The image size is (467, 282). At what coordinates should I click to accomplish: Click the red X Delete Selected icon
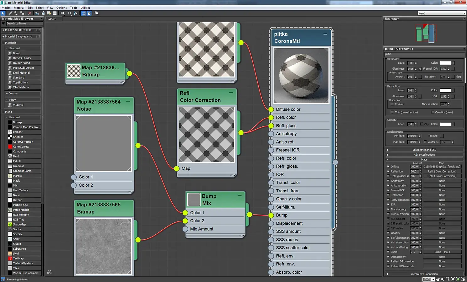[30, 13]
